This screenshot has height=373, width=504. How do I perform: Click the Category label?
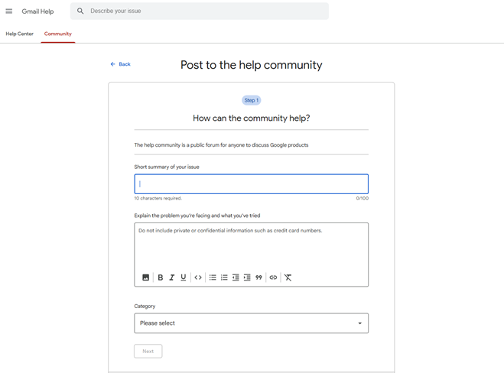(x=145, y=307)
